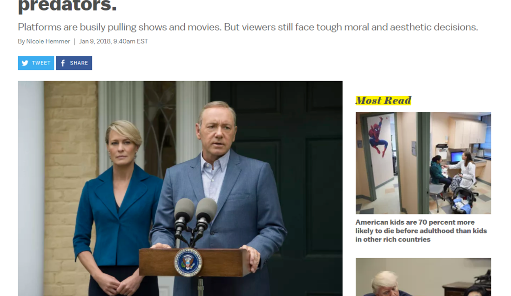This screenshot has width=511, height=296.
Task: Click the Jan 9, 2018 publication timestamp
Action: (114, 41)
